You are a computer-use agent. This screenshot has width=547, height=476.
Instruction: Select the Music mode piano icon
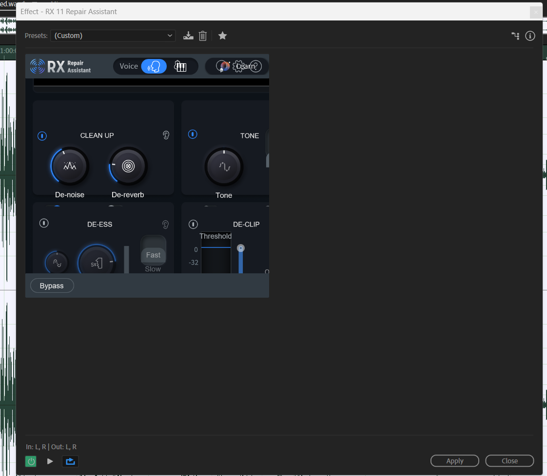tap(180, 66)
